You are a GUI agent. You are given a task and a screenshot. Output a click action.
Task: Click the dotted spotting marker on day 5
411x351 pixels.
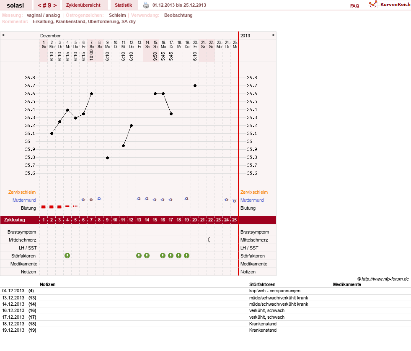point(75,206)
